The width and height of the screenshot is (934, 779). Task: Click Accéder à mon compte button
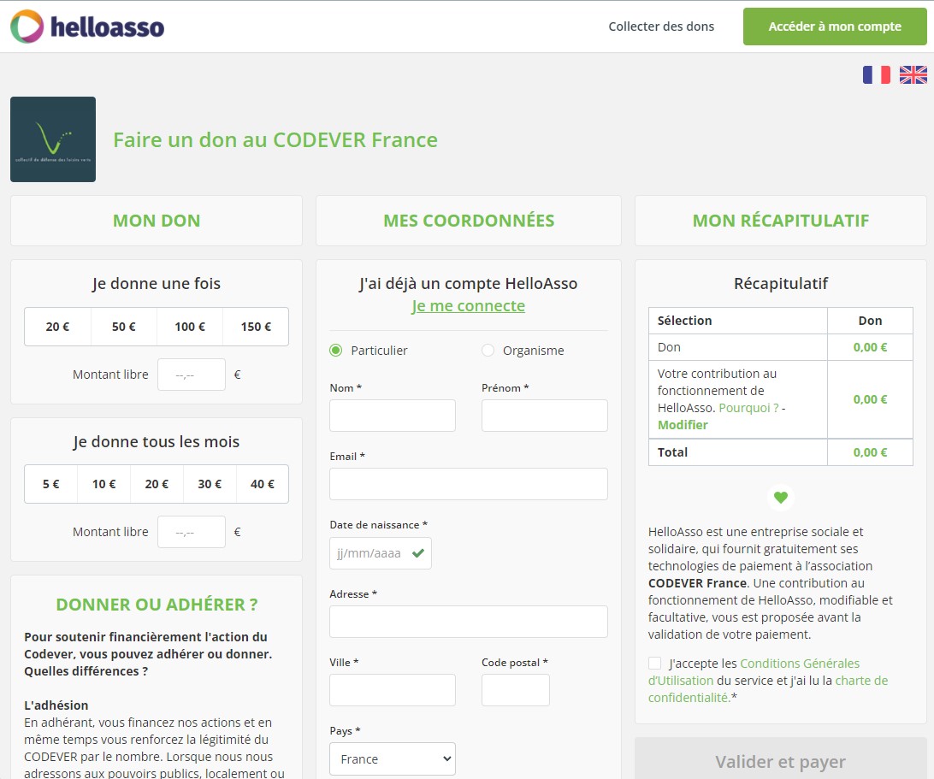[x=835, y=27]
